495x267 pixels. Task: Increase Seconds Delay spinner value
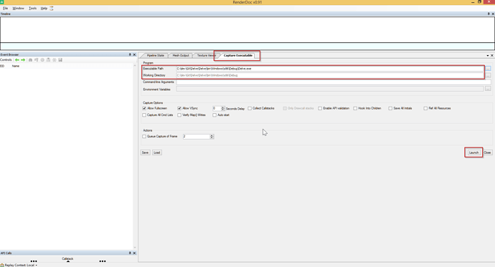click(x=223, y=107)
